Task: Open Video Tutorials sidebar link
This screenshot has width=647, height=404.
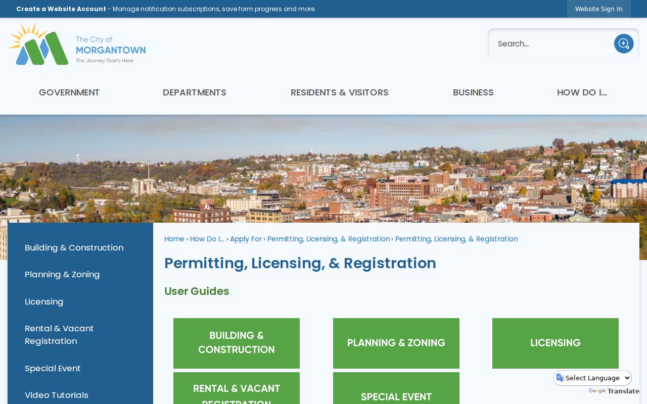Action: coord(57,395)
